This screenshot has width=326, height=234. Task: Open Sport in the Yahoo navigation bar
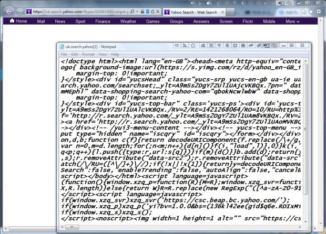pyautogui.click(x=80, y=21)
